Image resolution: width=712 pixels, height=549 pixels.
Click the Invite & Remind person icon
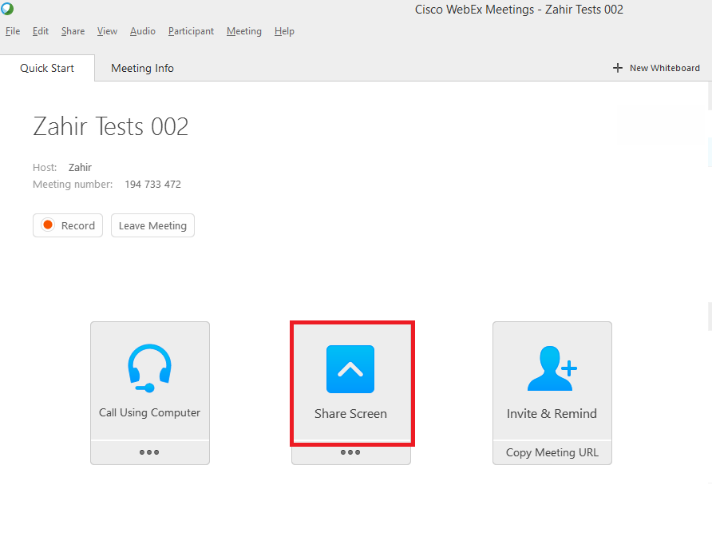pyautogui.click(x=552, y=368)
